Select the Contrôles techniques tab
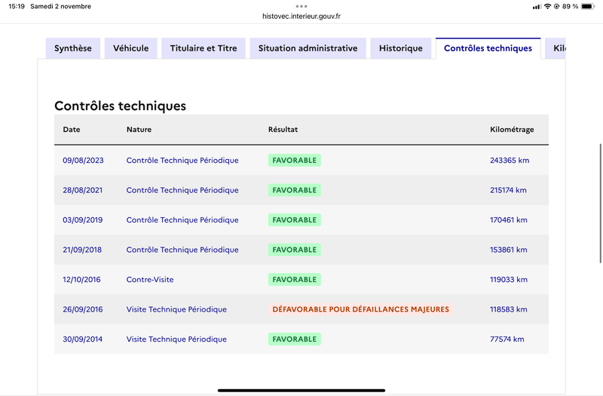This screenshot has height=396, width=603. (488, 48)
